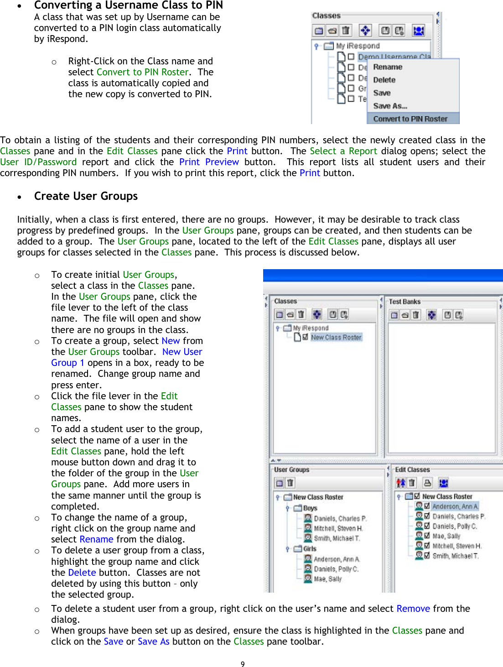Click trash Delete icon in Test Banks toolbar
503x667 pixels.
tap(416, 315)
